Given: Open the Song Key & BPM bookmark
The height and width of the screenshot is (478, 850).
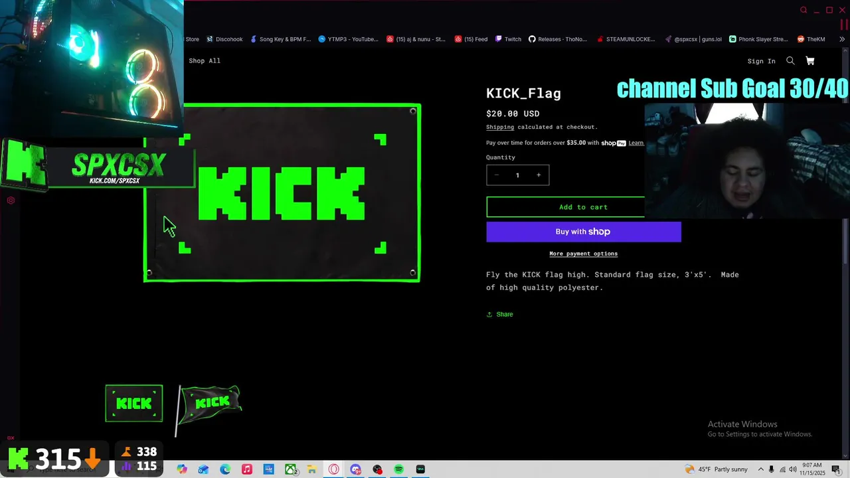Looking at the screenshot, I should [280, 39].
